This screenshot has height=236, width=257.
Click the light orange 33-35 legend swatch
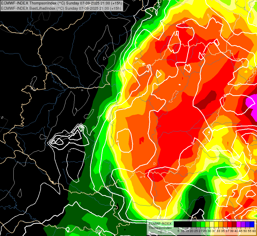click(x=221, y=224)
